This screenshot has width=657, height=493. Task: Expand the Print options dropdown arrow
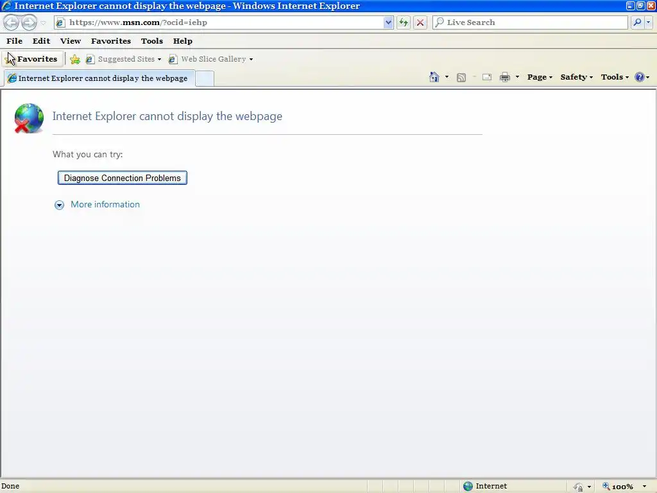click(518, 77)
